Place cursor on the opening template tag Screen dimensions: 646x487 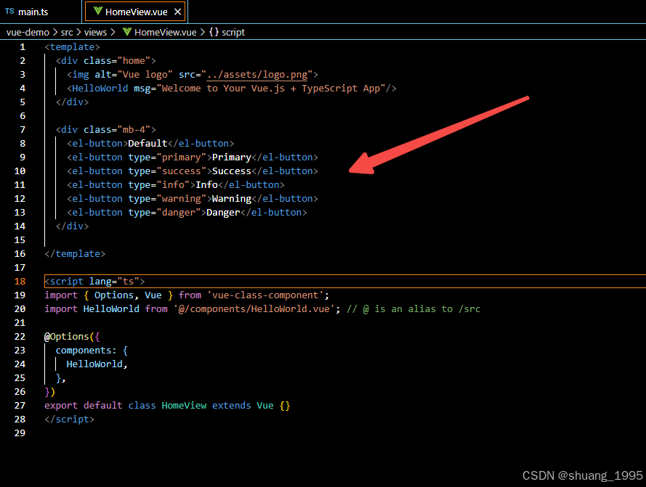click(x=72, y=47)
